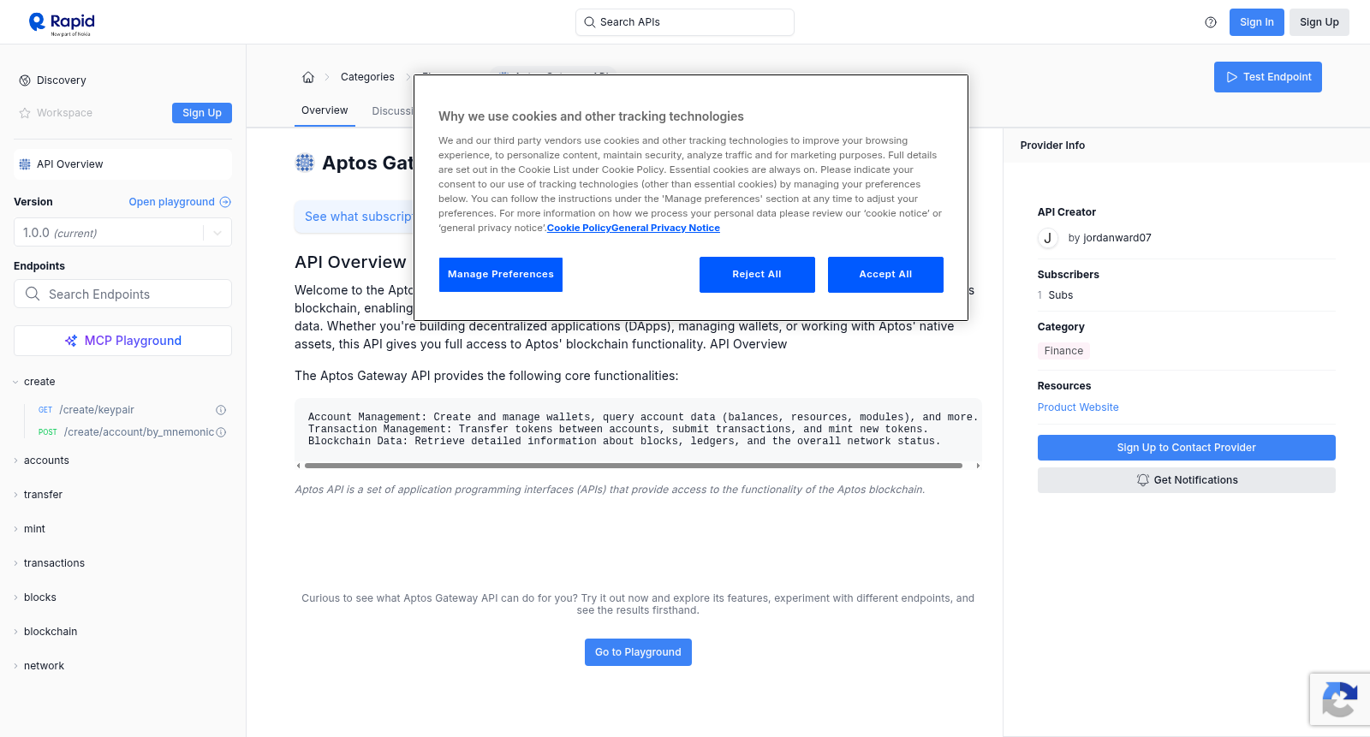
Task: Click Get Notifications button
Action: 1187,480
